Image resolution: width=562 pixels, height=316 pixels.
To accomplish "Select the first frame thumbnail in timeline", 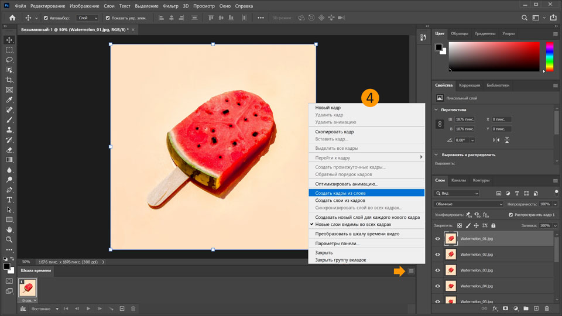I will point(28,287).
